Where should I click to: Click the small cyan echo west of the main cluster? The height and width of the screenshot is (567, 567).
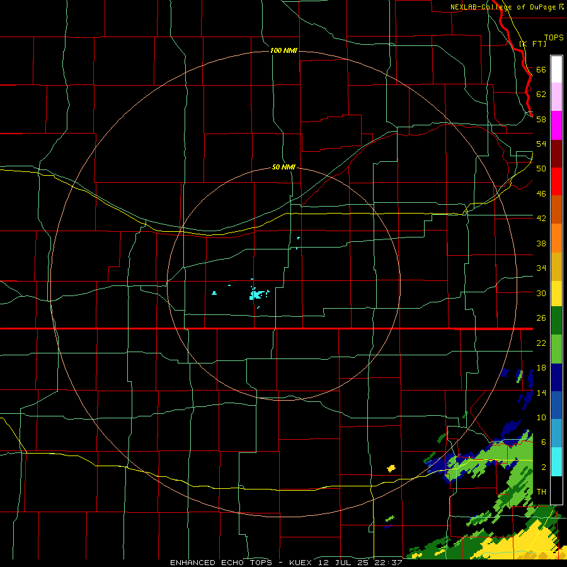pos(214,293)
